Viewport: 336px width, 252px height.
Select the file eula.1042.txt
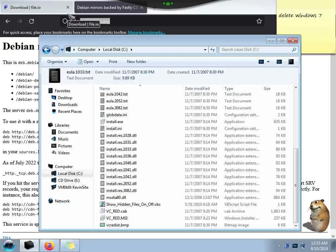117,94
